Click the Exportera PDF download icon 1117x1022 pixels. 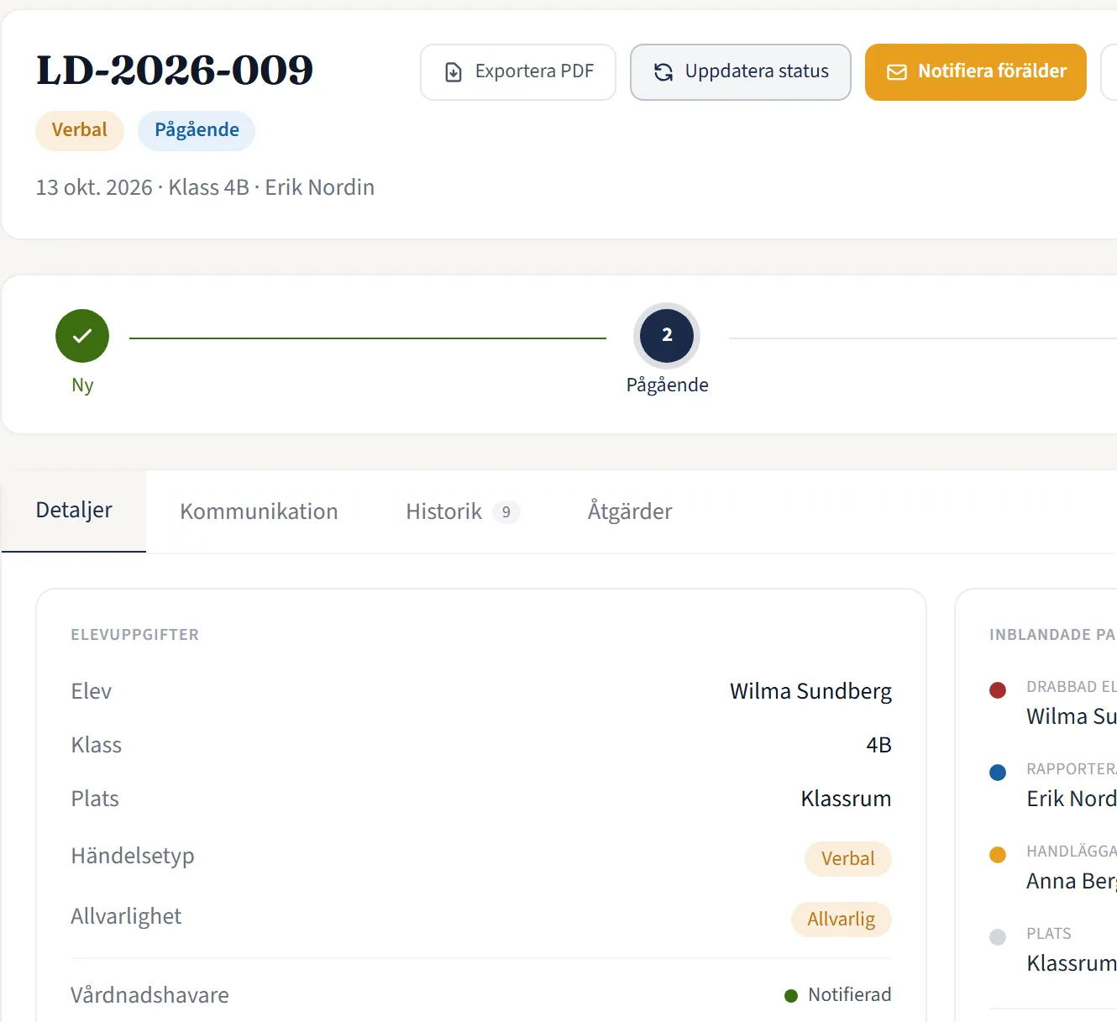pyautogui.click(x=454, y=72)
